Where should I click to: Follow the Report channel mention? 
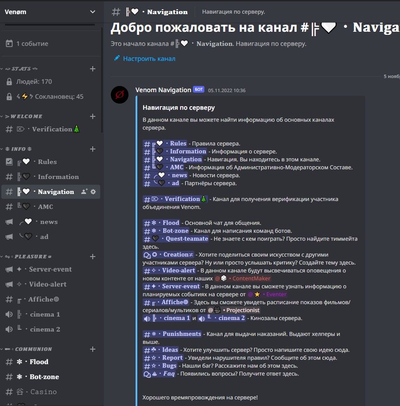coord(163,358)
